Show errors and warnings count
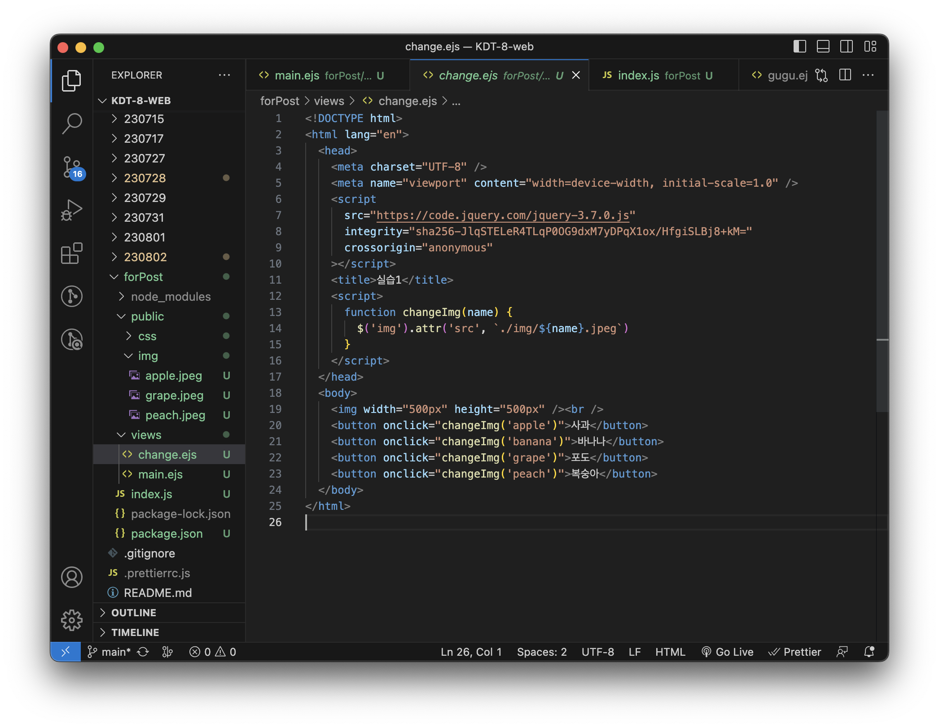The width and height of the screenshot is (939, 728). point(212,652)
